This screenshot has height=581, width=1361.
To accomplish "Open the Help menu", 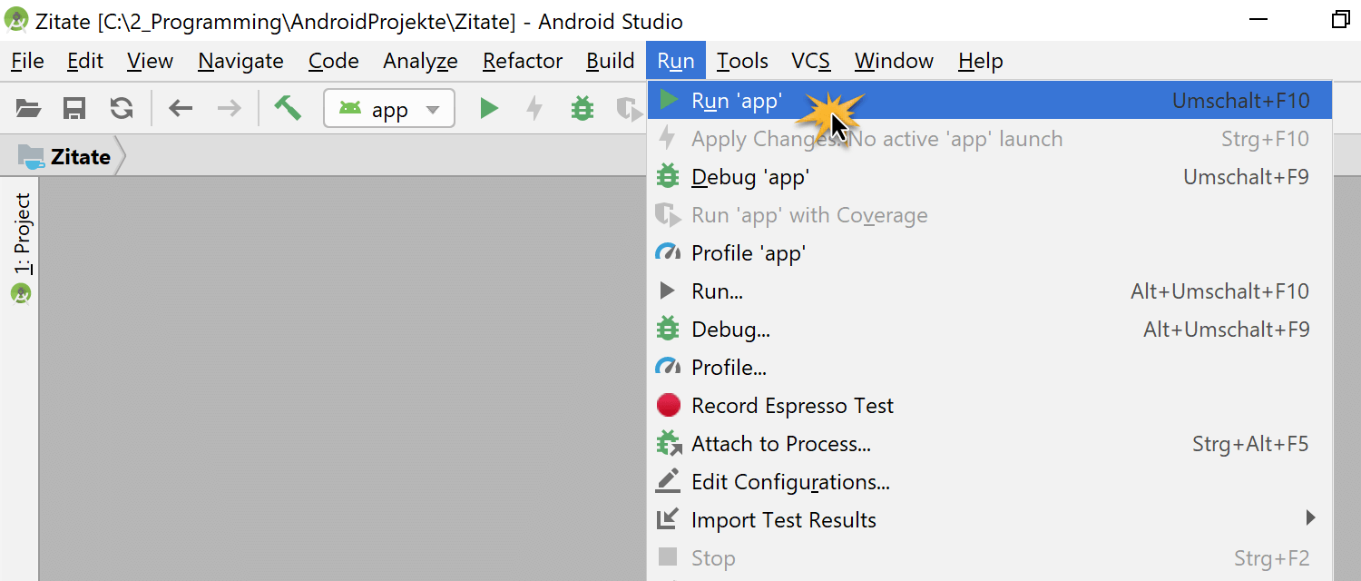I will 980,61.
